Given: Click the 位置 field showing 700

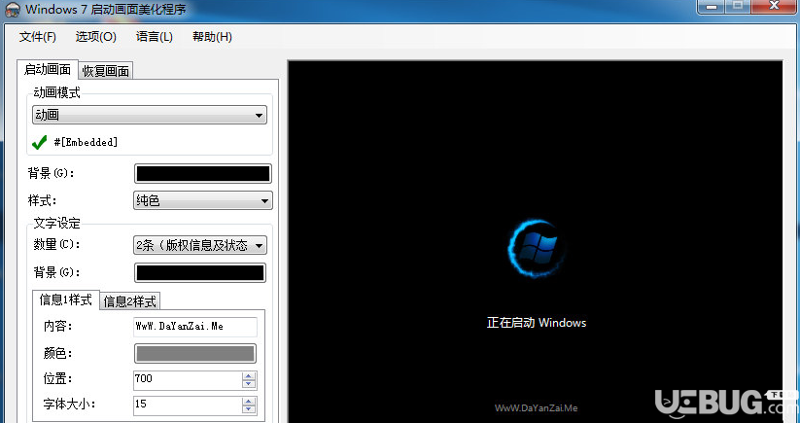Looking at the screenshot, I should pyautogui.click(x=188, y=379).
